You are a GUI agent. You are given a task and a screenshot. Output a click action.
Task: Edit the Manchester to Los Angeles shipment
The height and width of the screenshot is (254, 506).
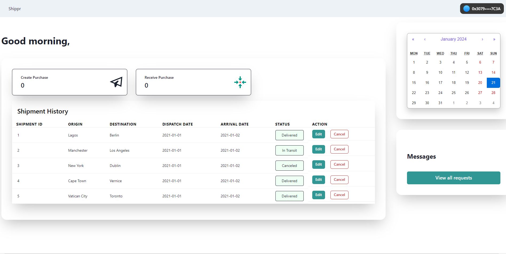click(319, 149)
